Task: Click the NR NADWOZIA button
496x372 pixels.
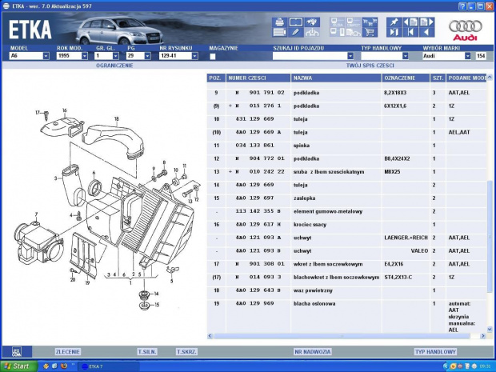Action: [x=313, y=352]
